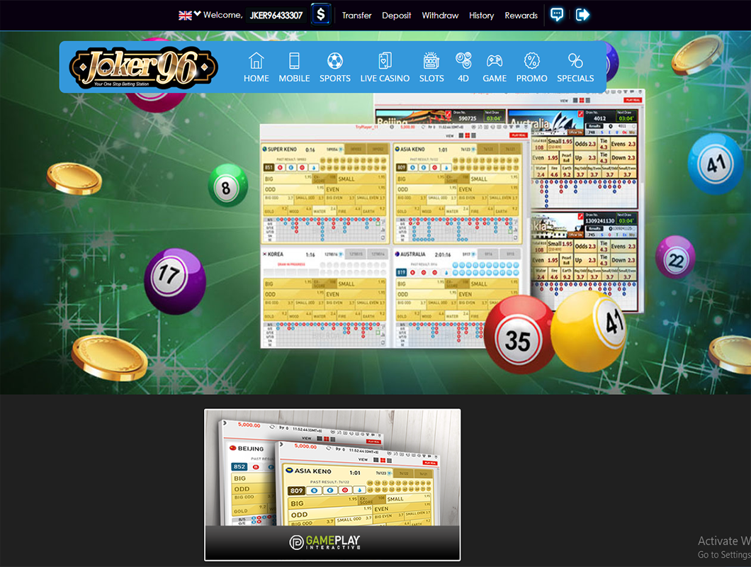Open the Slots machine icon
751x567 pixels.
(x=431, y=61)
